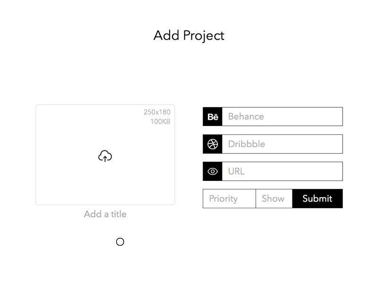
Task: Select the Show tab option
Action: [274, 199]
